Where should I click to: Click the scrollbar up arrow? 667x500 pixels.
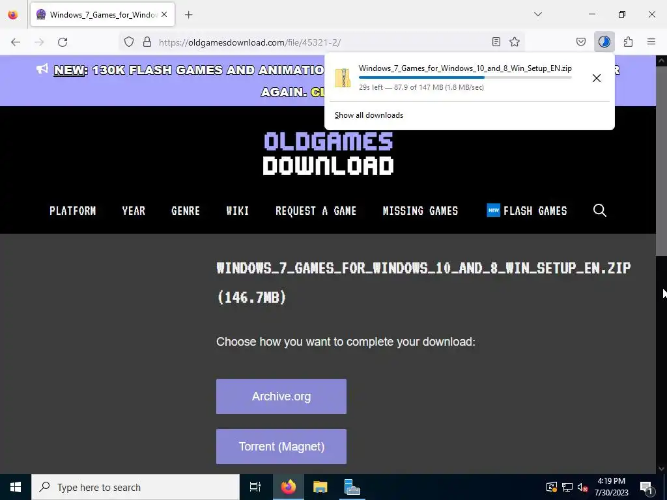(661, 60)
